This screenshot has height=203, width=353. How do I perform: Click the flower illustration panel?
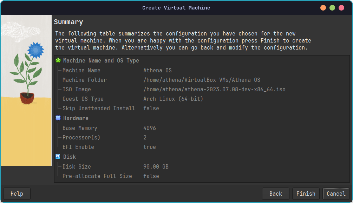26,88
